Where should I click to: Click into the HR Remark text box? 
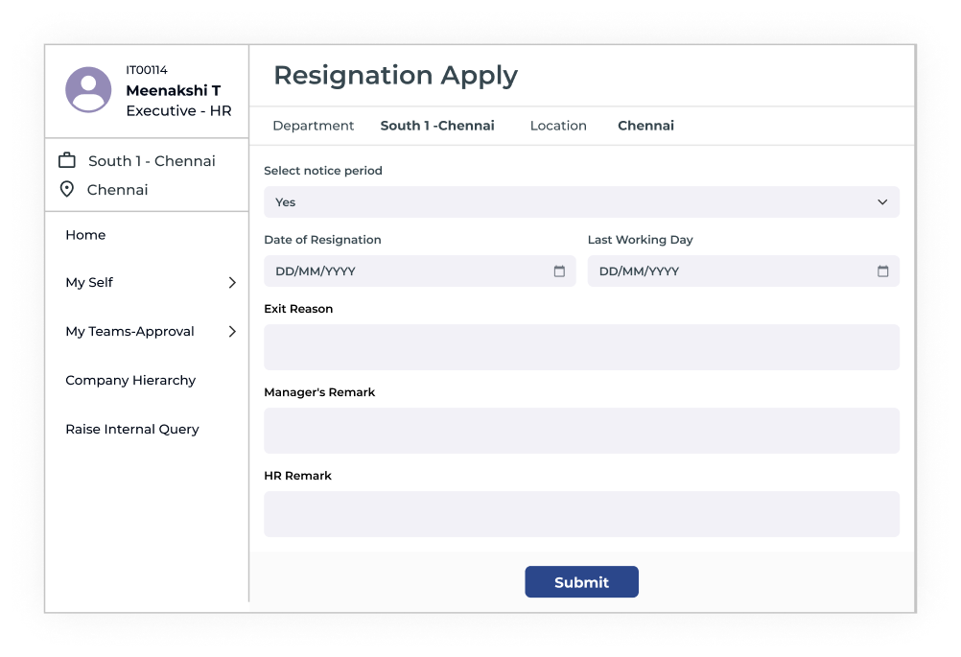(581, 514)
